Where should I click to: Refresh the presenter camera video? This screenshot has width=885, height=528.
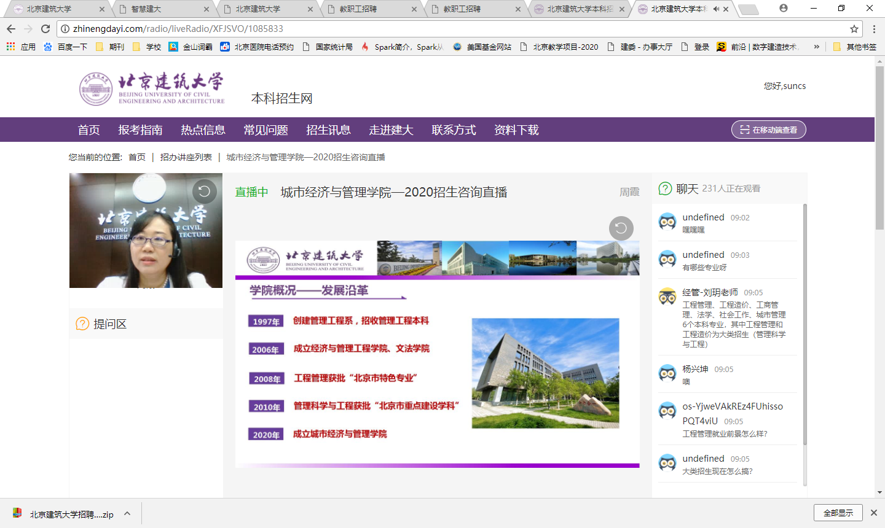(205, 192)
